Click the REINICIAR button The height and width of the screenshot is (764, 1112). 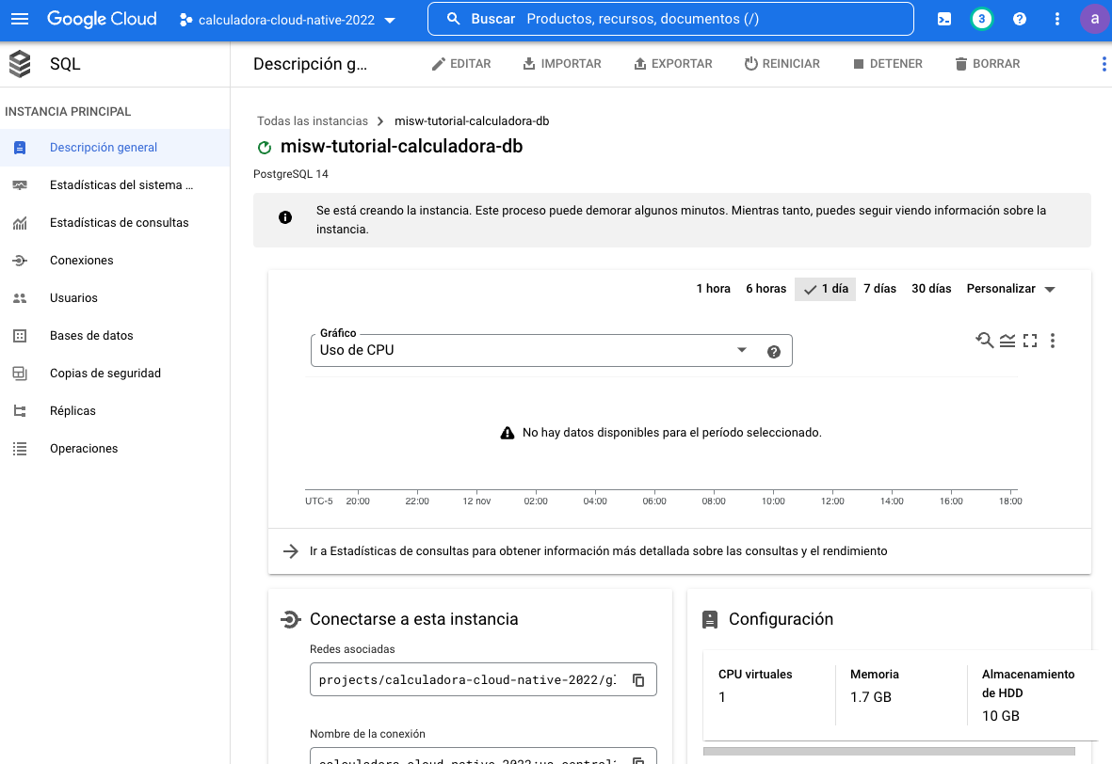click(x=782, y=64)
